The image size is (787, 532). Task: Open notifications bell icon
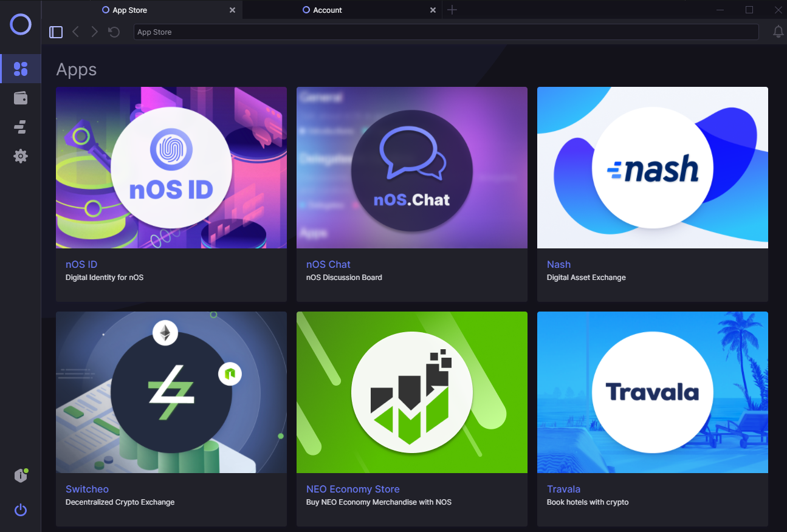[778, 32]
